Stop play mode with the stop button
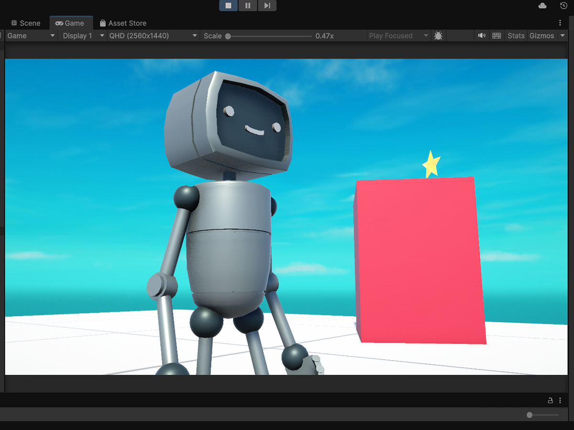Screen dimensions: 574x430 (x=229, y=5)
